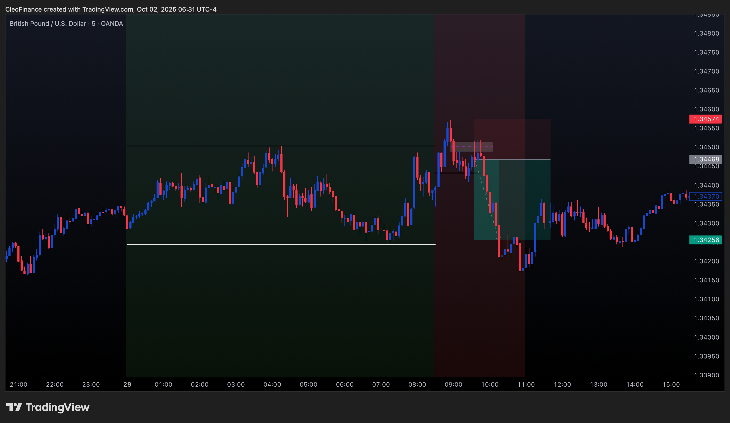Viewport: 730px width, 423px height.
Task: Click the bold 29 date label on time axis
Action: 127,385
